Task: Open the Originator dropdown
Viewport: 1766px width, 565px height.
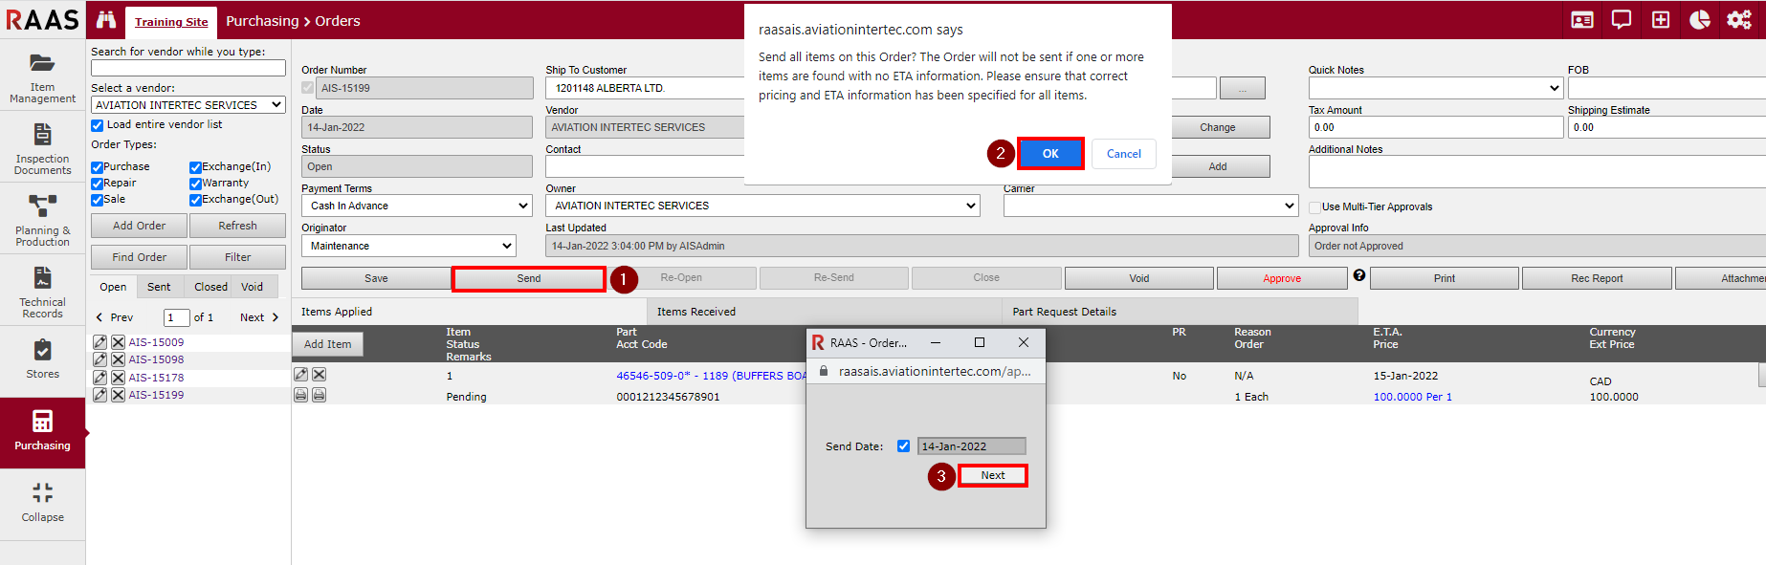Action: (408, 246)
